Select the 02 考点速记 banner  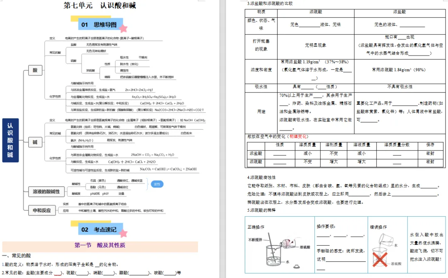click(x=100, y=230)
